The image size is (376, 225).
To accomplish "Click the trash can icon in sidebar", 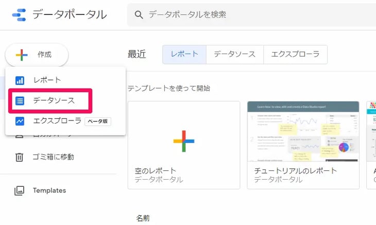I will [x=19, y=157].
